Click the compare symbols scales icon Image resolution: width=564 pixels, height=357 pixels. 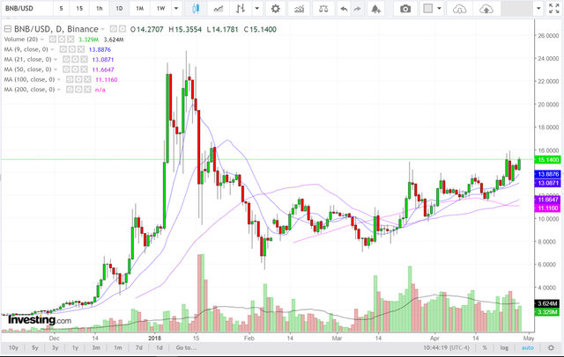323,9
